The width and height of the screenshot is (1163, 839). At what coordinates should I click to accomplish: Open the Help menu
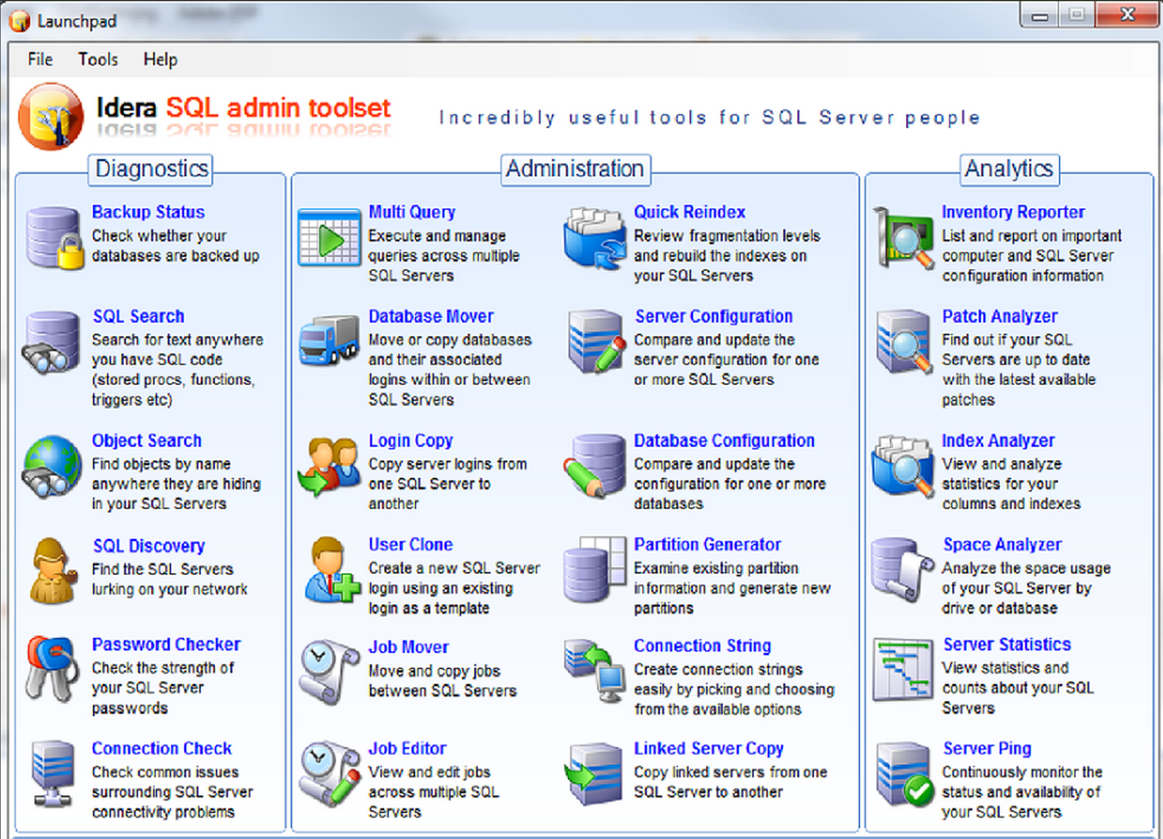click(x=161, y=60)
